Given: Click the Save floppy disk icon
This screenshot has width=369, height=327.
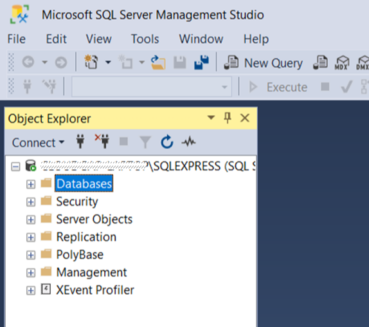Looking at the screenshot, I should 180,62.
